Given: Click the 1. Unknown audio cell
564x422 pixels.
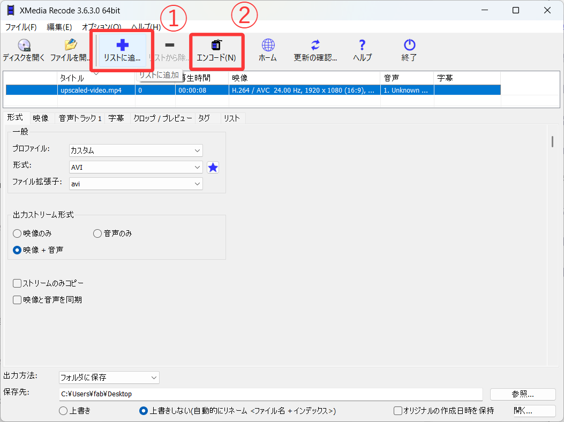Looking at the screenshot, I should tap(407, 90).
